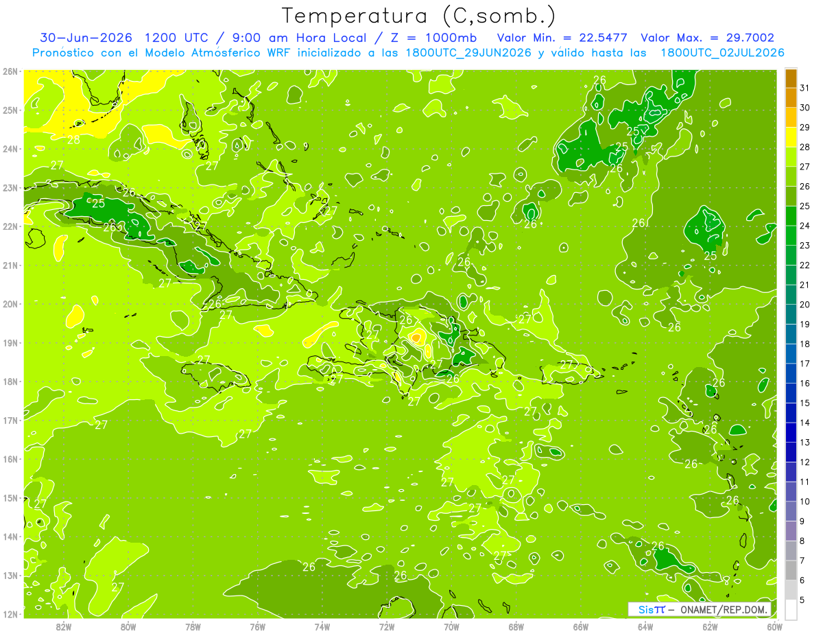Click the brown swatch above 31 on colorbar

(791, 79)
